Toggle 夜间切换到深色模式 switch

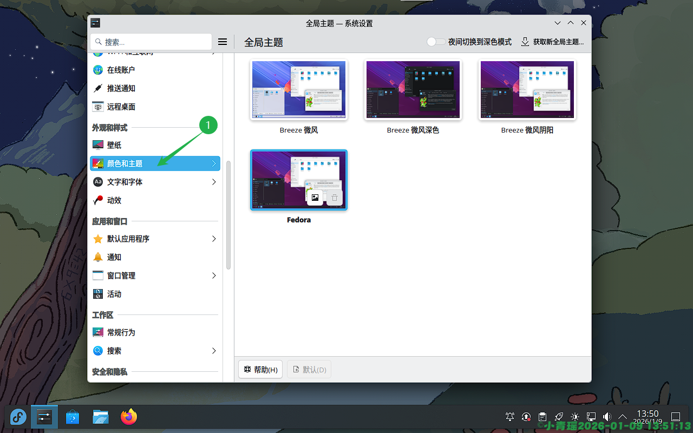tap(436, 42)
